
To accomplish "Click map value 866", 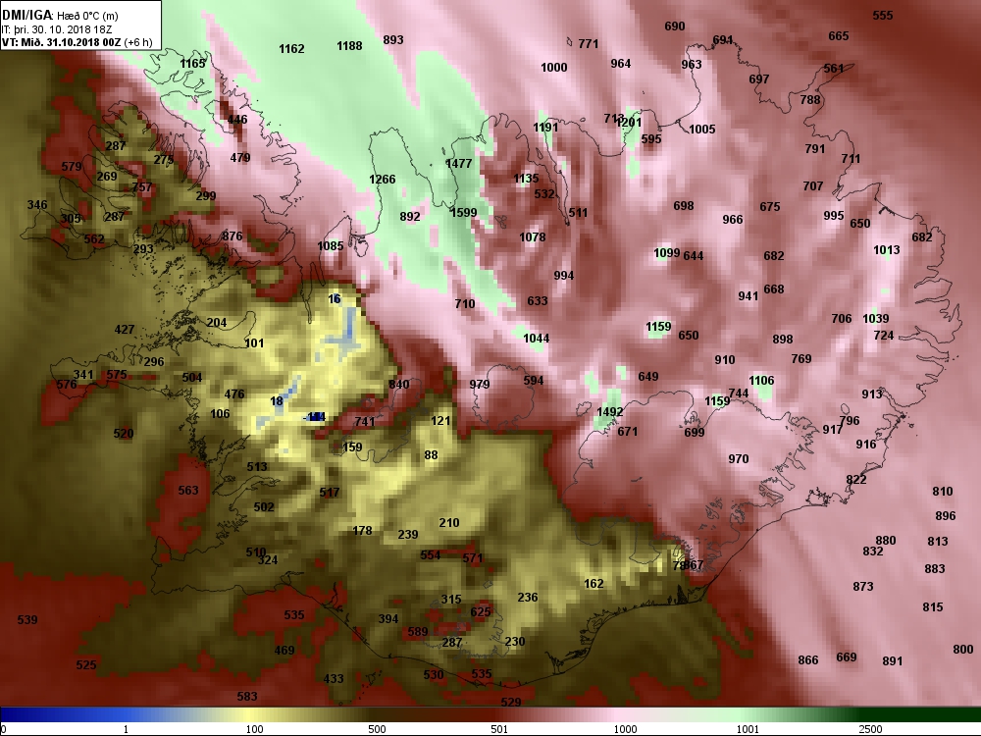I will tap(807, 660).
